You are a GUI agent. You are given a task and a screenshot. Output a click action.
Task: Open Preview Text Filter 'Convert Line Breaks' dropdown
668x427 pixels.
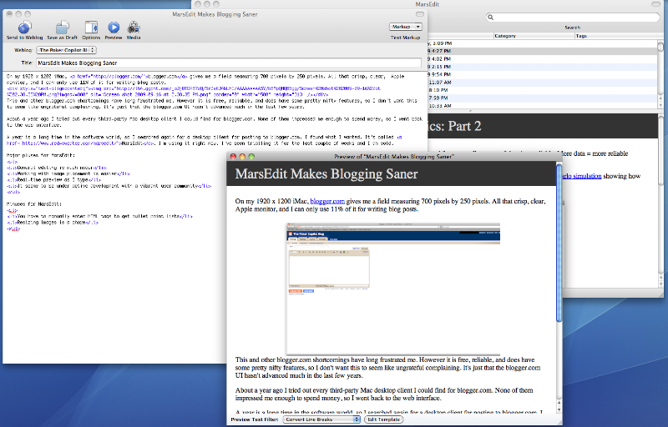point(321,419)
